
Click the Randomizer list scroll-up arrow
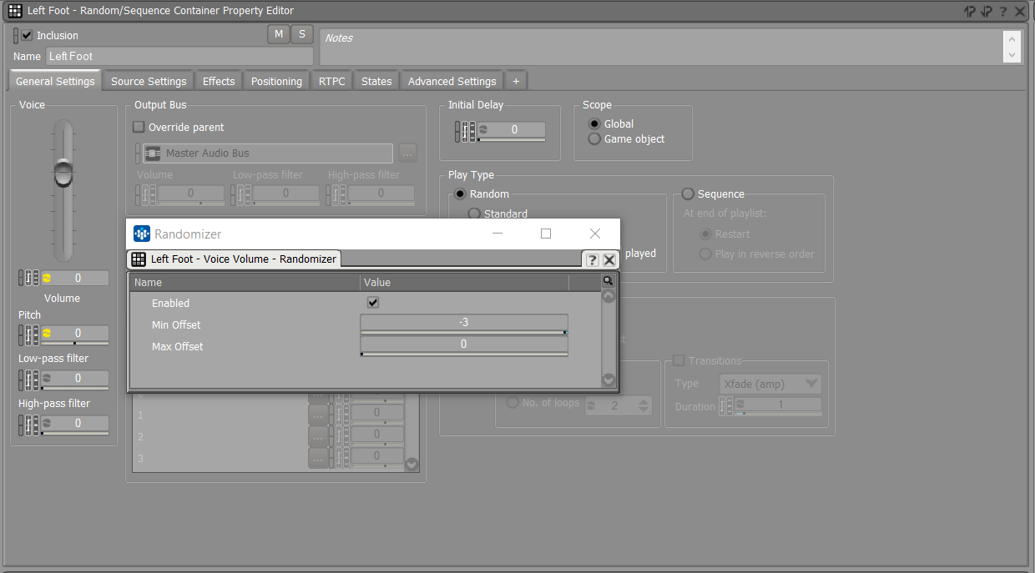pos(608,296)
